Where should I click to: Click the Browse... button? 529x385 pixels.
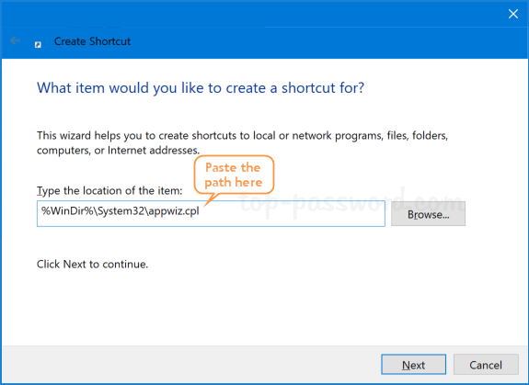[428, 214]
